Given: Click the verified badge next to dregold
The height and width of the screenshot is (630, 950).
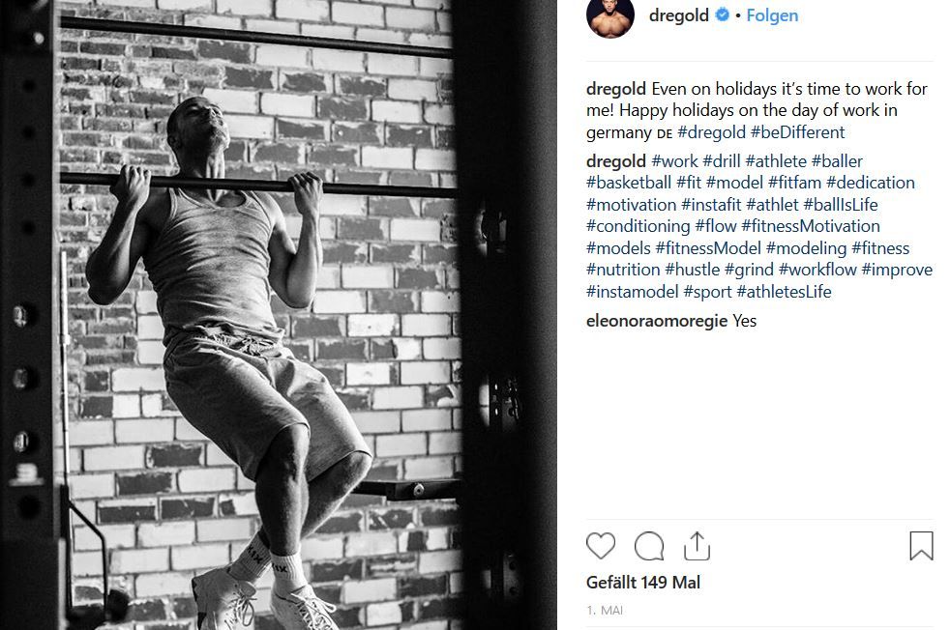Looking at the screenshot, I should [x=723, y=14].
